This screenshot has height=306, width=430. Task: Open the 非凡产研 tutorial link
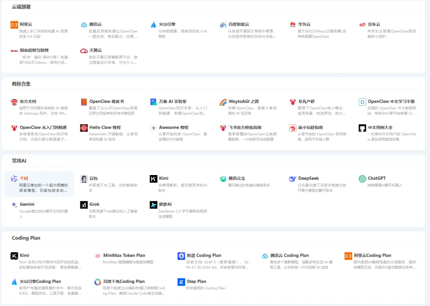tap(307, 101)
